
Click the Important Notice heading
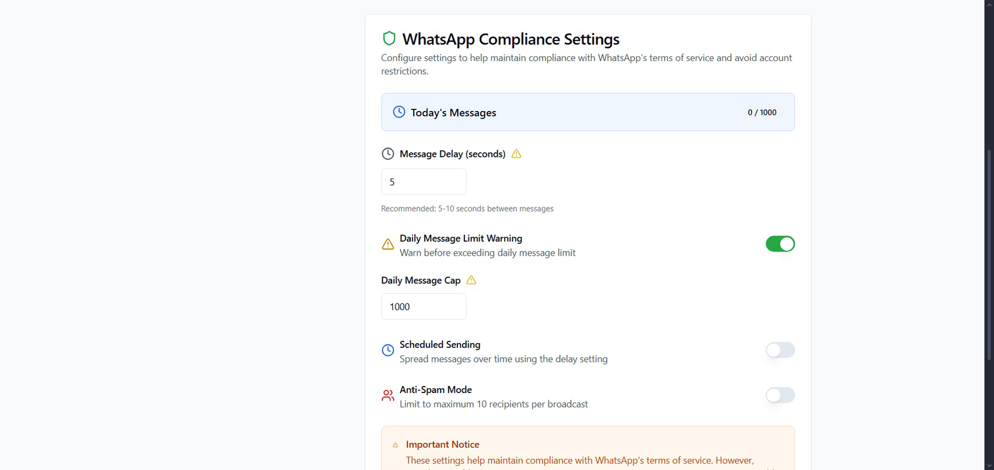[x=443, y=445]
